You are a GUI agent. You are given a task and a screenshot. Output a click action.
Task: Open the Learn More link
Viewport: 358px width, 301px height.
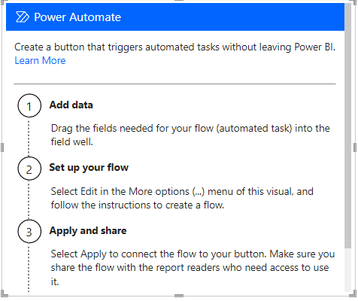40,60
